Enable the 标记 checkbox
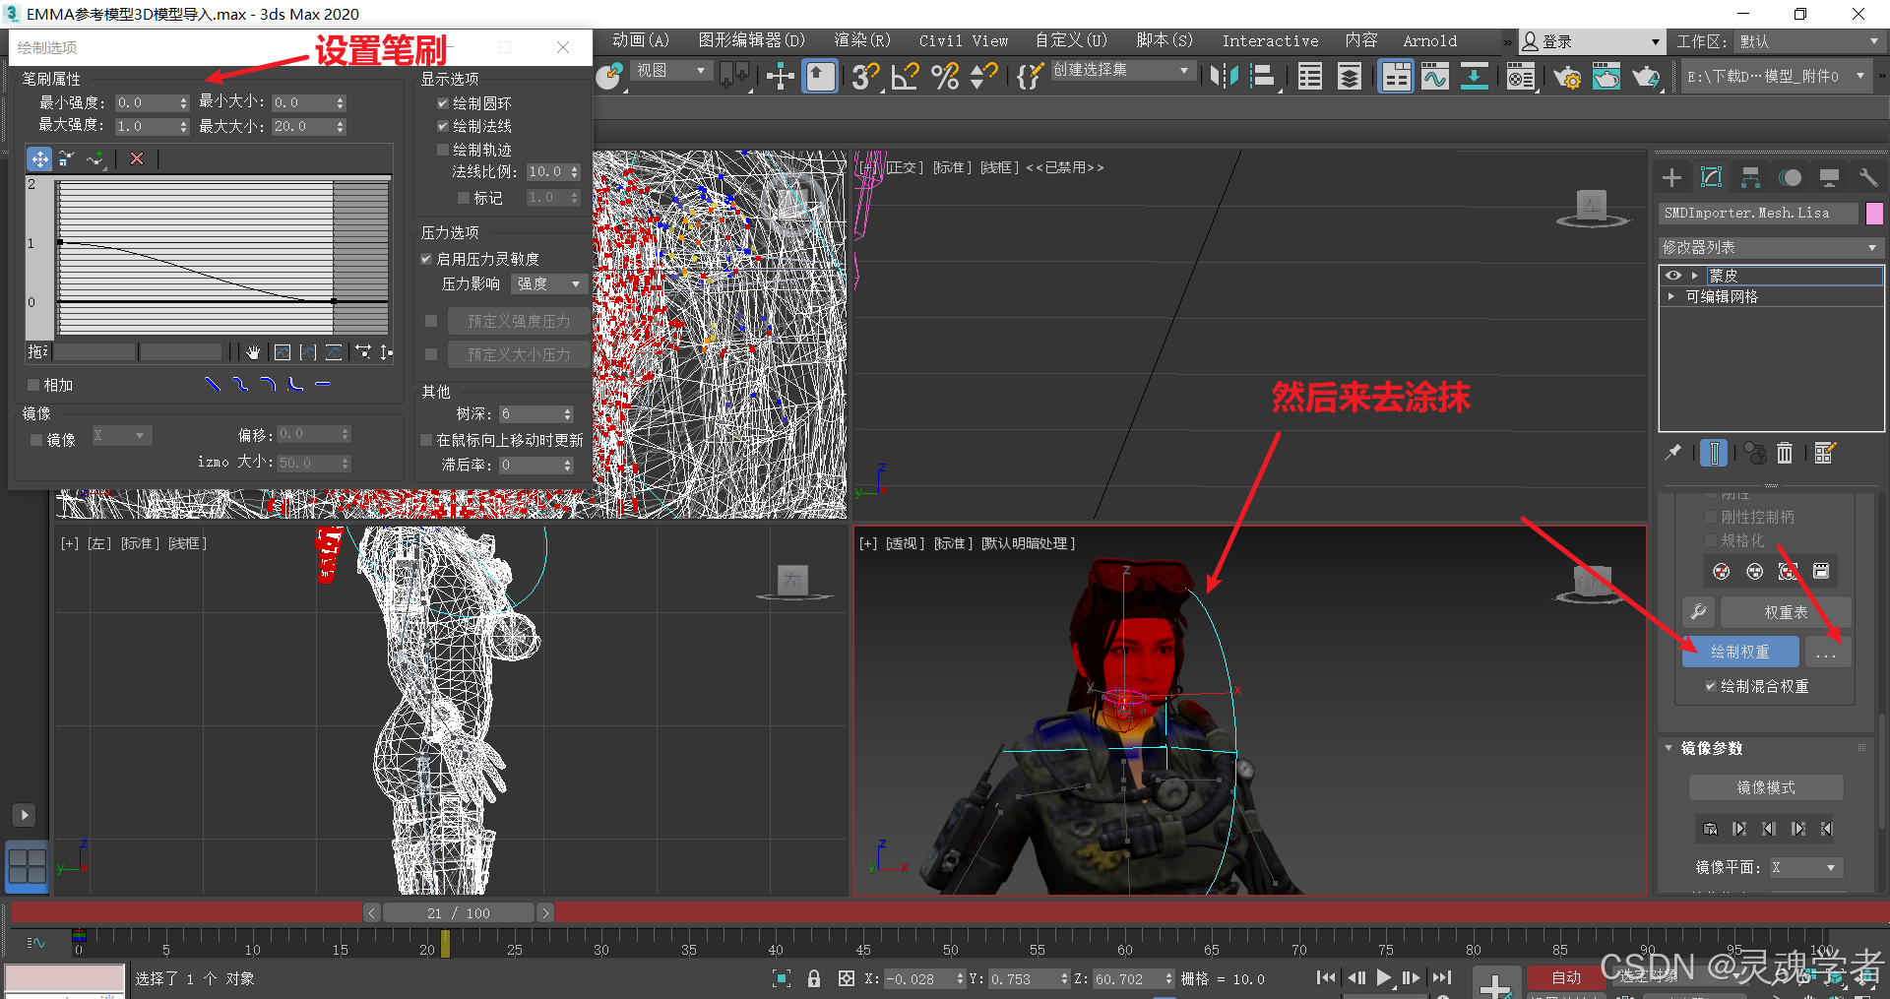Image resolution: width=1890 pixels, height=999 pixels. (464, 198)
